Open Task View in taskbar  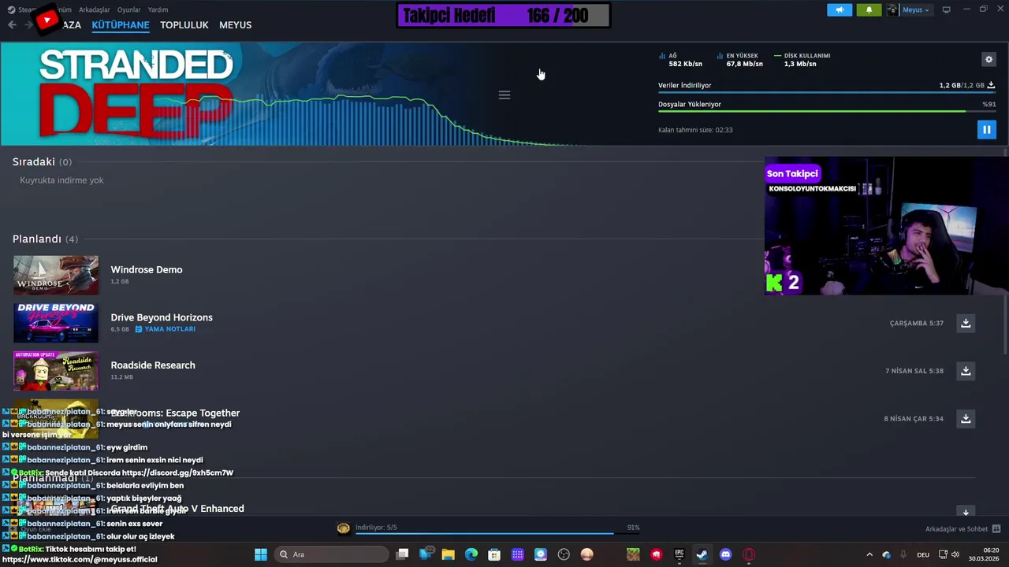(402, 554)
